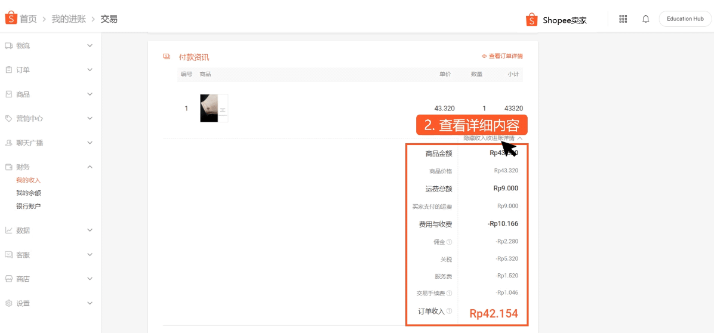Click 交易手续费 value -Rp1.046

coord(507,293)
